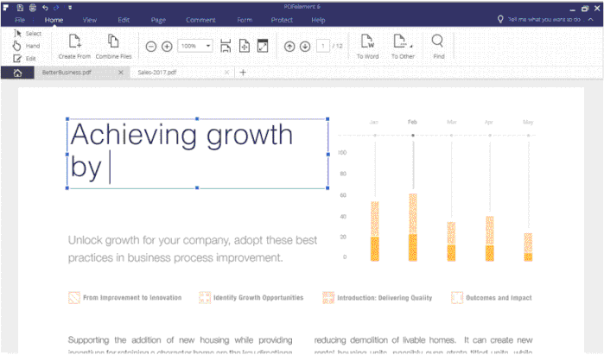This screenshot has width=604, height=355.
Task: Expand the 100% zoom level dropdown
Action: [207, 46]
